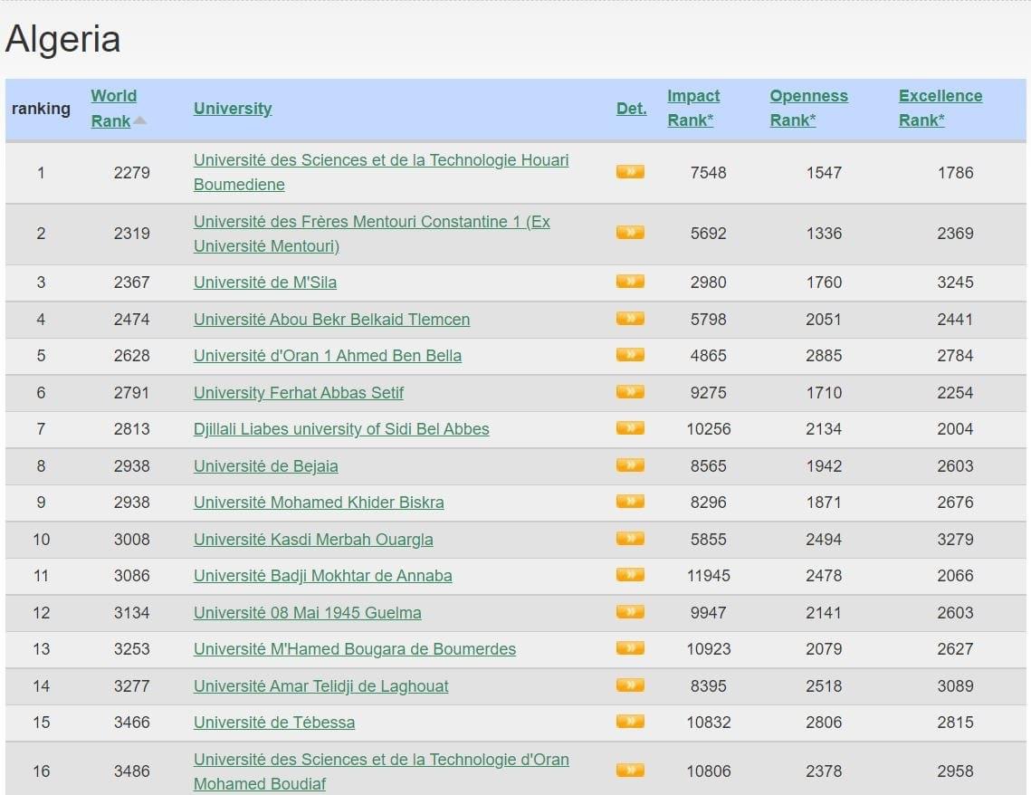Viewport: 1031px width, 795px height.
Task: Open Université Badji Mokhtar de Annaba link
Action: pyautogui.click(x=323, y=575)
